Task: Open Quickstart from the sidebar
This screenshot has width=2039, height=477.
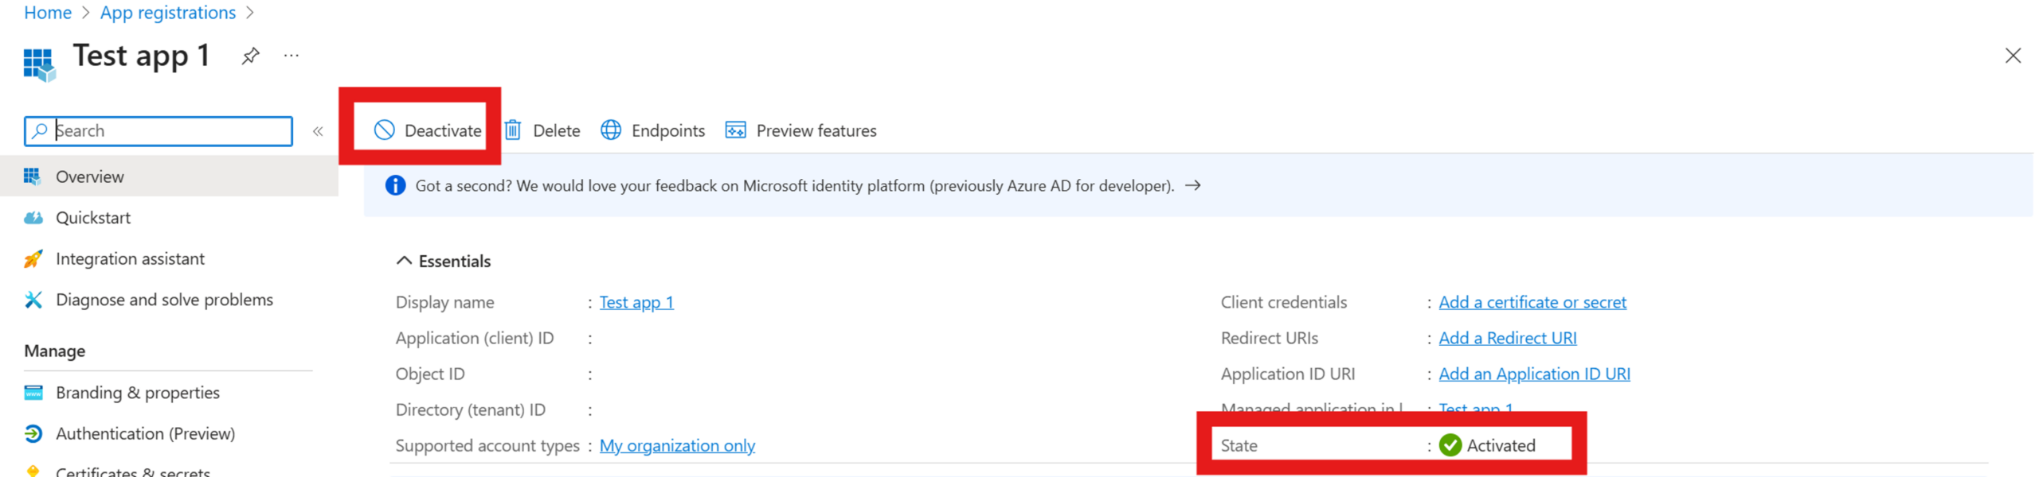Action: click(x=92, y=218)
